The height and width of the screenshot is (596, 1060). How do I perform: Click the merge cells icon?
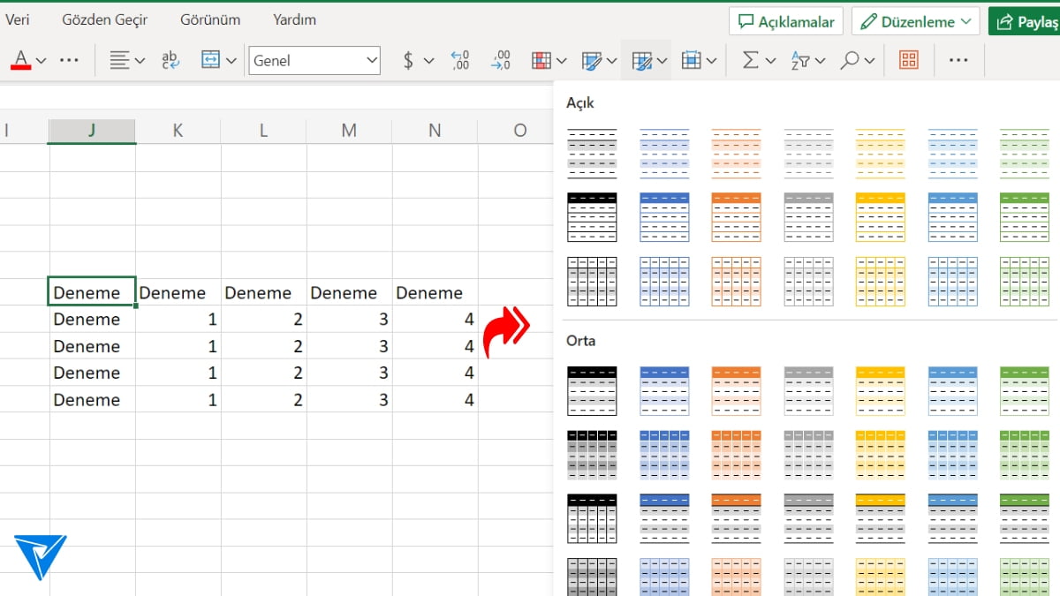pyautogui.click(x=211, y=60)
